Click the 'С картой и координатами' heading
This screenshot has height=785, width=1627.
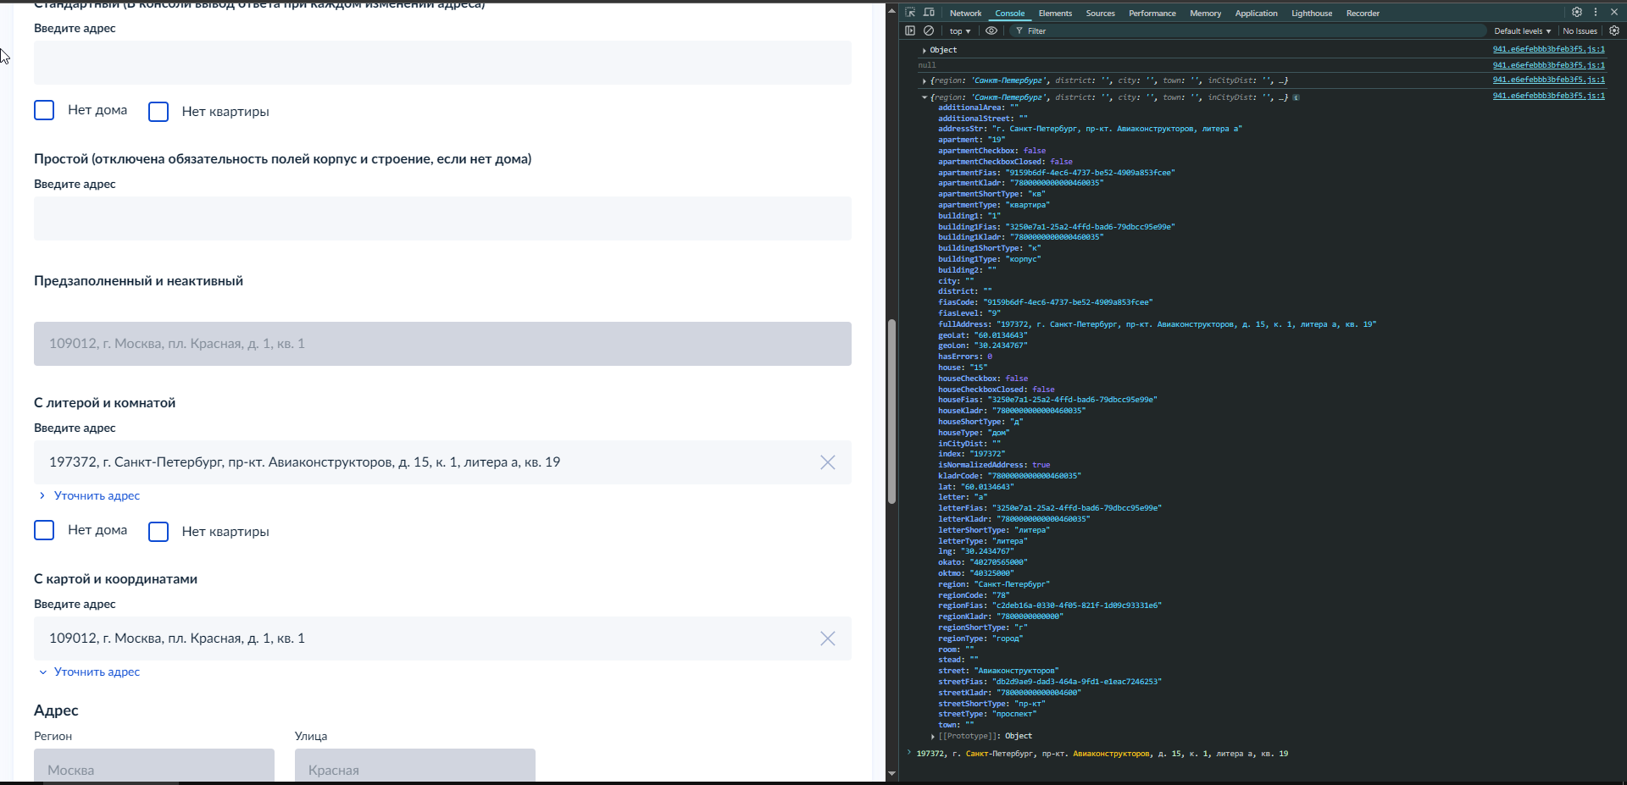click(115, 579)
